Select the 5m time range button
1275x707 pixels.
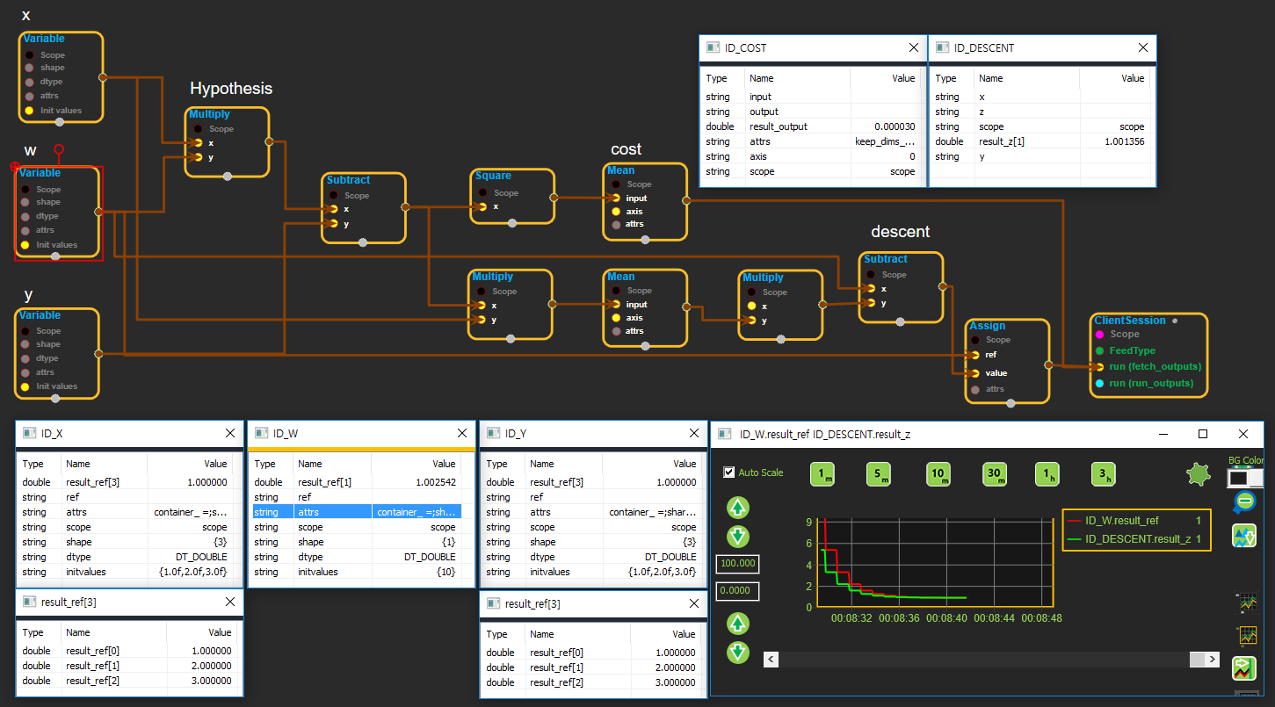879,474
